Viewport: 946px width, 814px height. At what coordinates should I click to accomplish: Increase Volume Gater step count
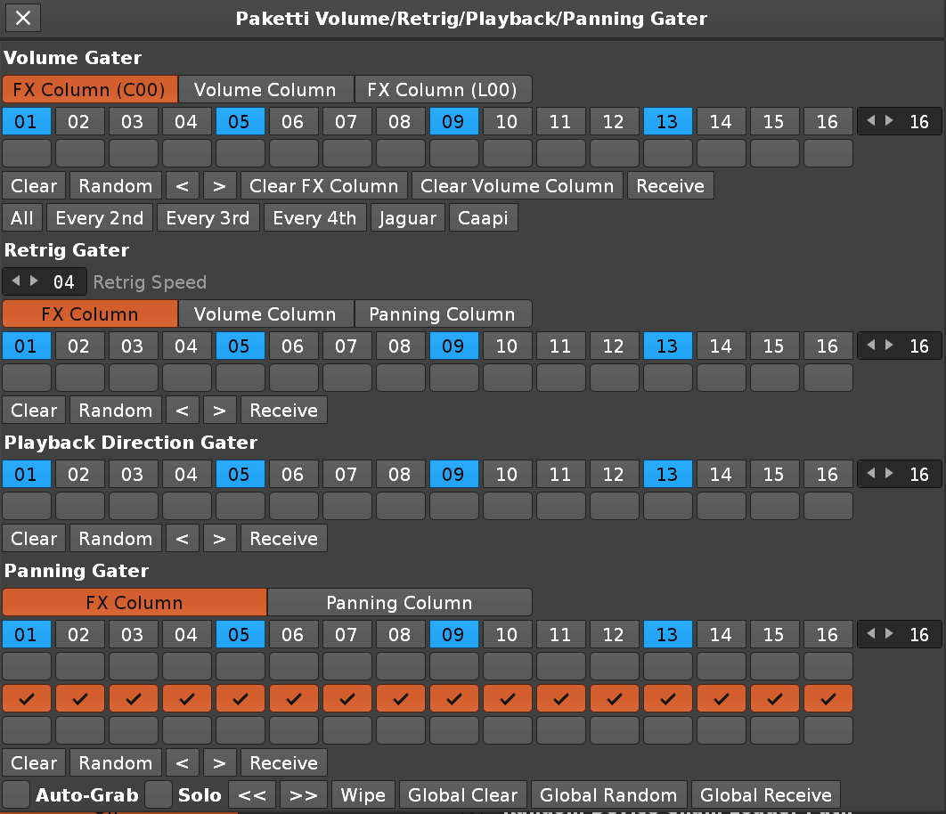pyautogui.click(x=890, y=121)
